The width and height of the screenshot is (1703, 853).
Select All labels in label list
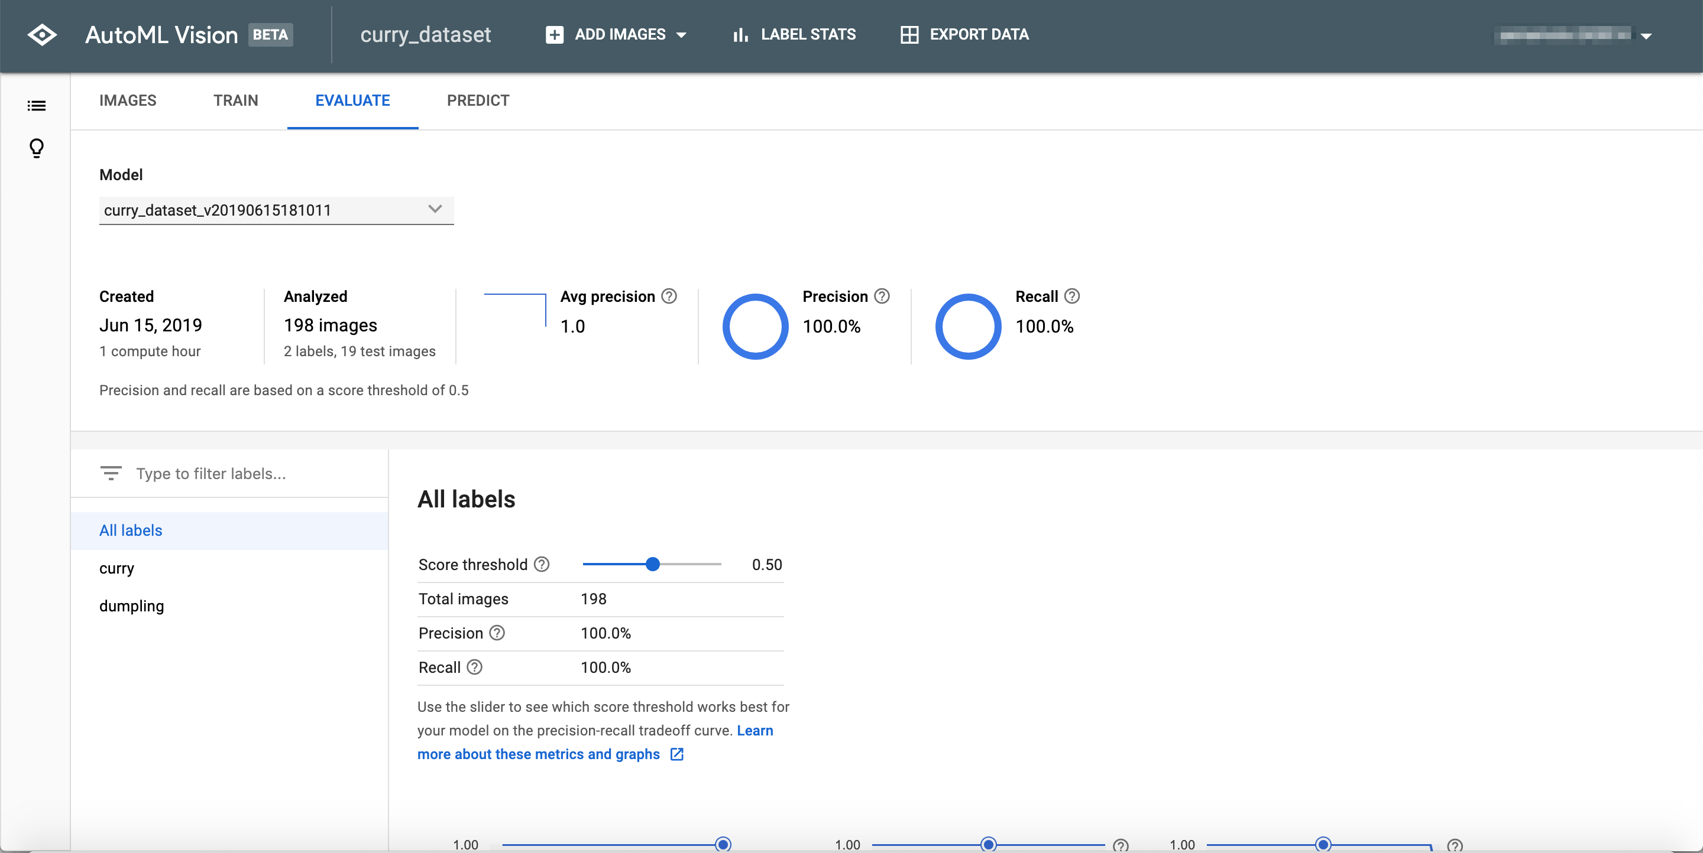pos(229,530)
